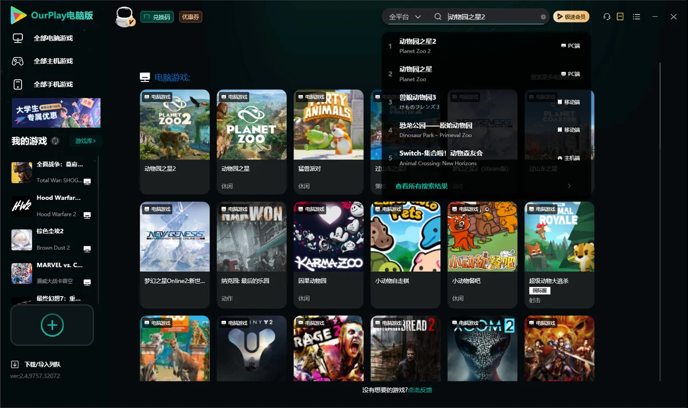Open the XCOM 2 game card

pyautogui.click(x=483, y=348)
